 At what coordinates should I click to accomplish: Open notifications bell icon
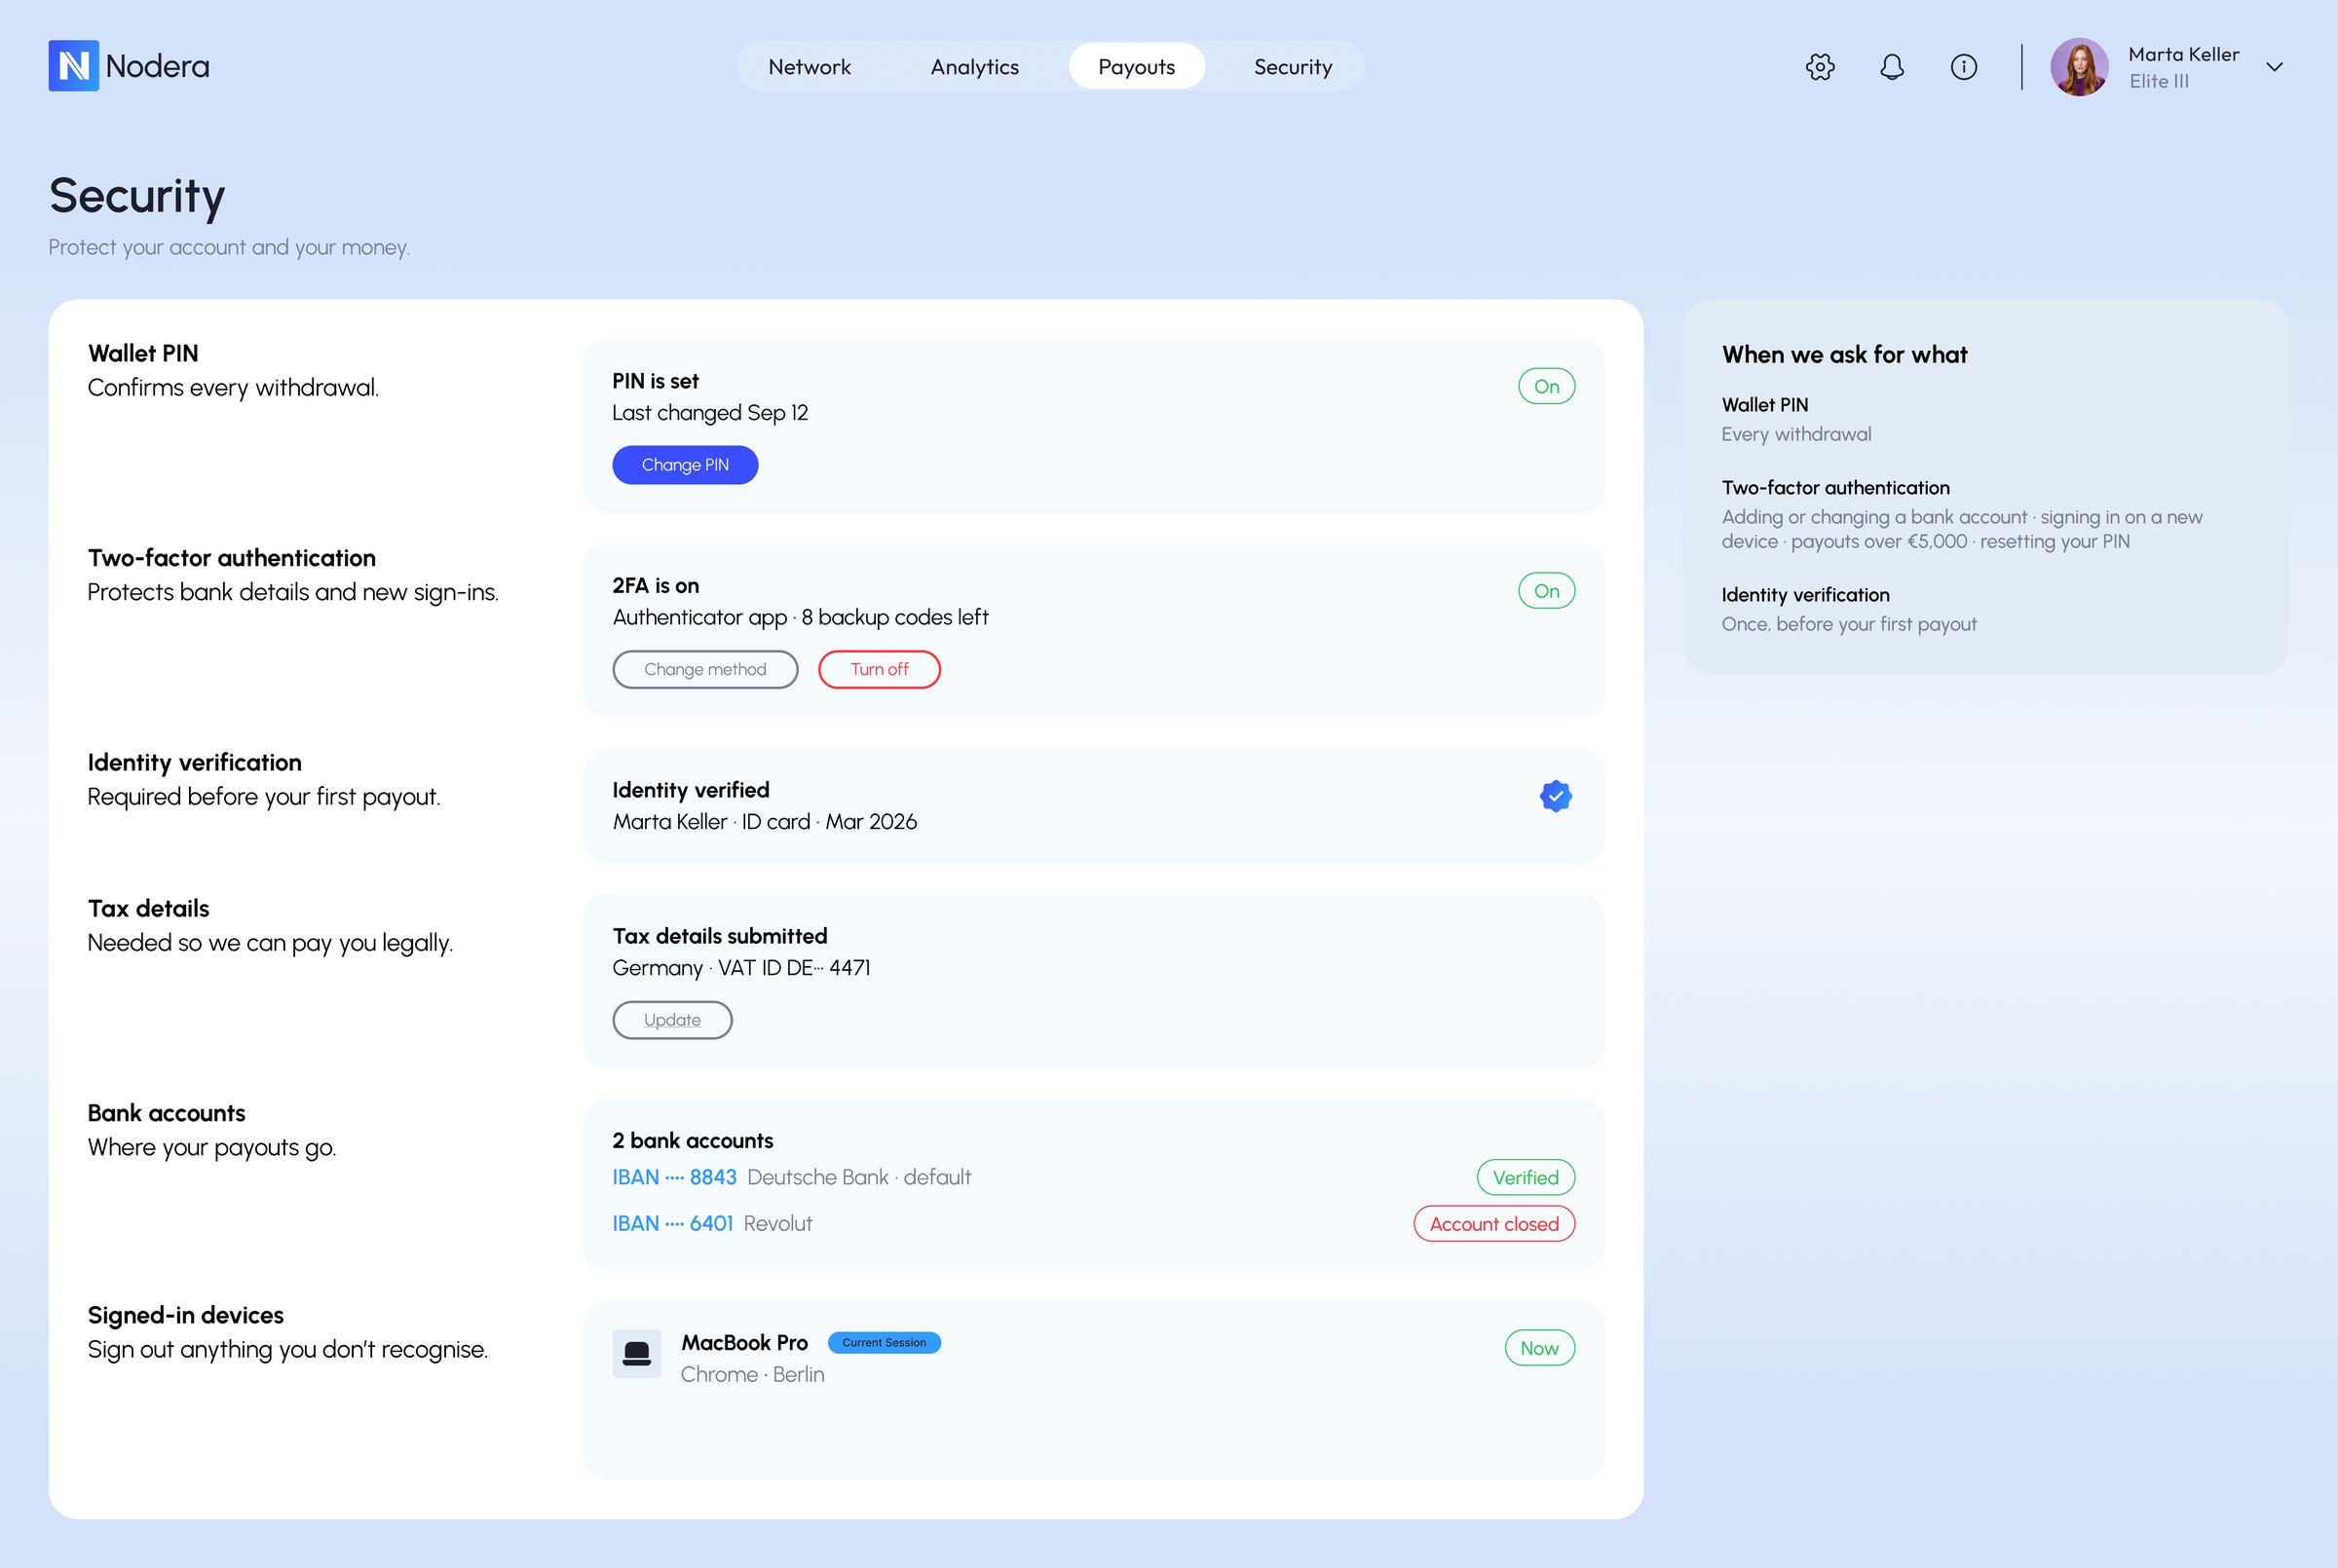(1892, 67)
